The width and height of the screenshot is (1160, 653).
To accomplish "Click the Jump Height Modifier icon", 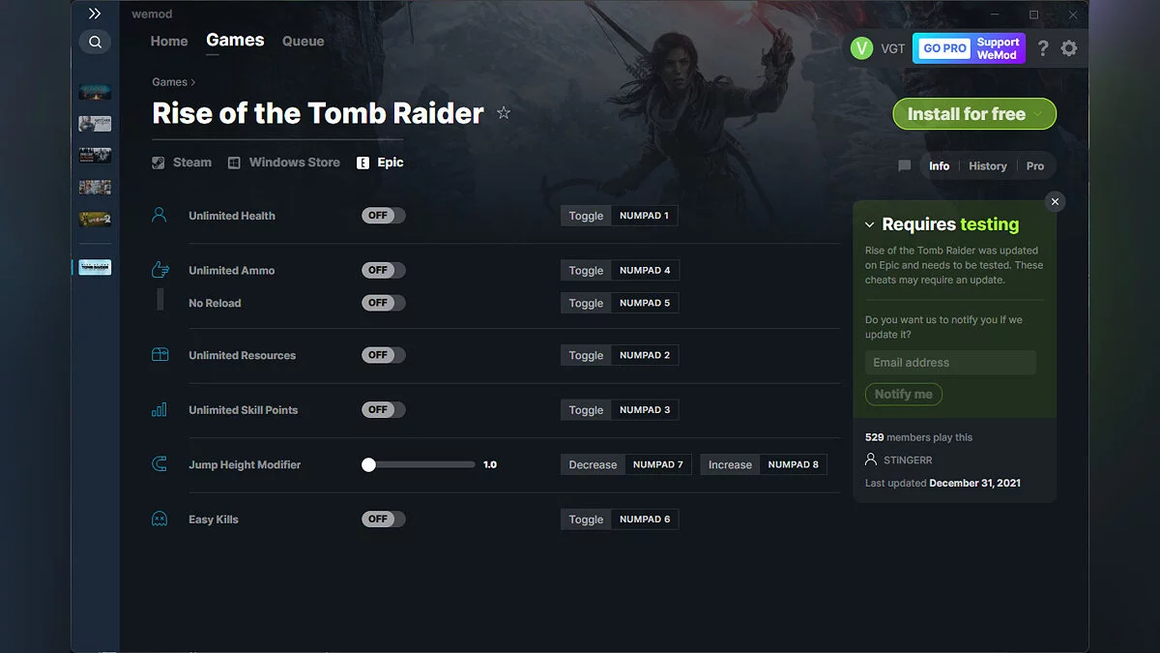I will 159,463.
